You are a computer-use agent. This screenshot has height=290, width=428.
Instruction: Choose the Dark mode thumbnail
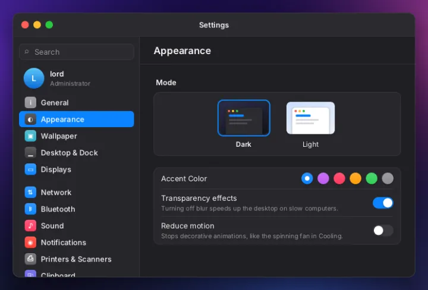tap(244, 118)
